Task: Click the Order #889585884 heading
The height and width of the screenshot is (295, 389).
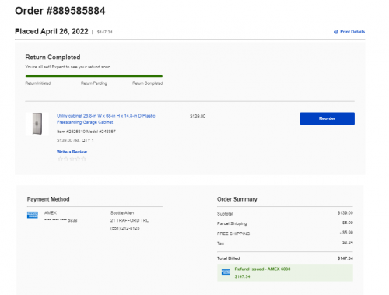Action: click(60, 11)
